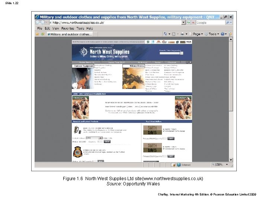Viewport: 268px width, 201px height.
Task: Click the hydration pump product image
Action: [77, 130]
